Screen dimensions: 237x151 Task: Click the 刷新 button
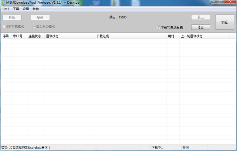coord(40,18)
